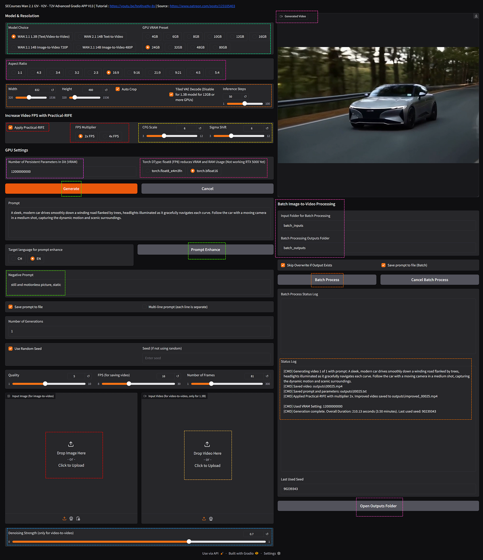The width and height of the screenshot is (483, 560).
Task: Reset the CFG Scale value
Action: tap(200, 128)
